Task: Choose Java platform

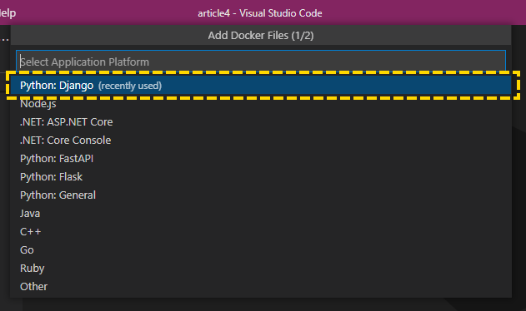Action: tap(261, 213)
